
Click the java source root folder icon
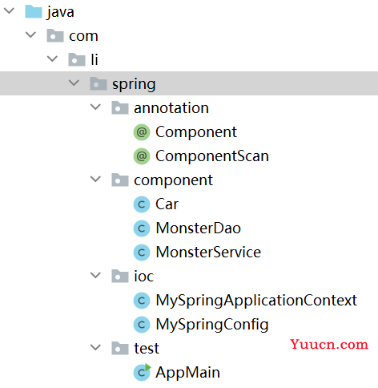(x=34, y=11)
